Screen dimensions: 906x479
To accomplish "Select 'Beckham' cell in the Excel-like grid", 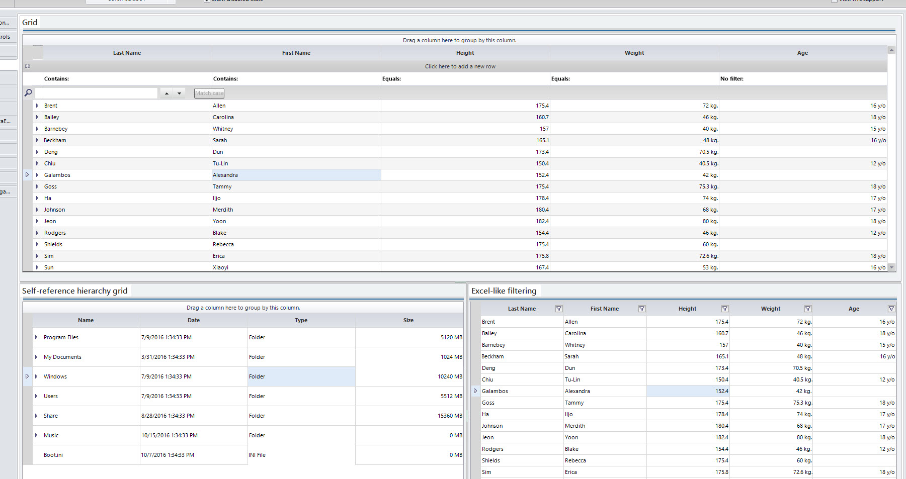I will tap(522, 356).
